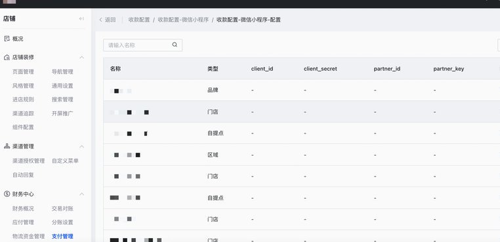500x242 pixels.
Task: Click the 类型 column header
Action: [213, 69]
